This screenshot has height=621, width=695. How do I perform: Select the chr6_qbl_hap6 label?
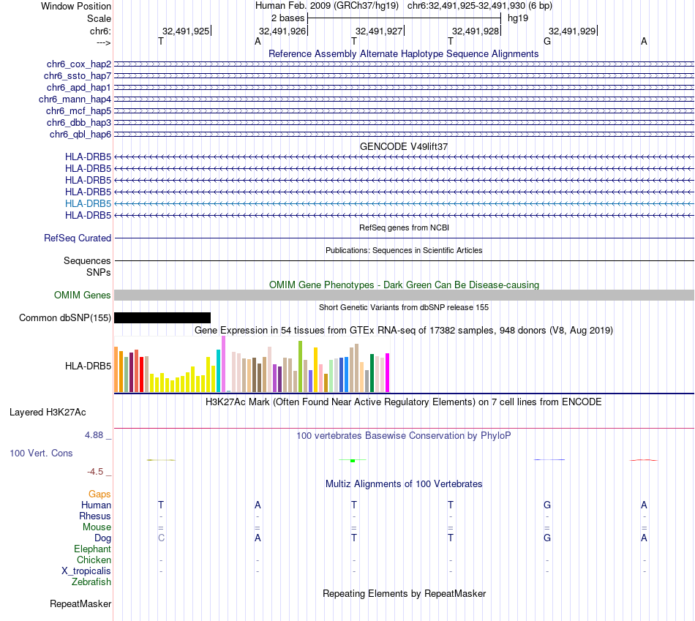[80, 135]
